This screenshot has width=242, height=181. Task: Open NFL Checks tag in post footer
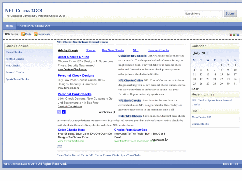click(x=96, y=155)
